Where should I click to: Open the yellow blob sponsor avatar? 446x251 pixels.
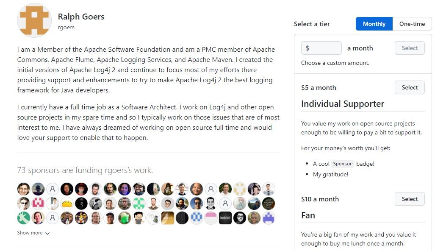(67, 204)
